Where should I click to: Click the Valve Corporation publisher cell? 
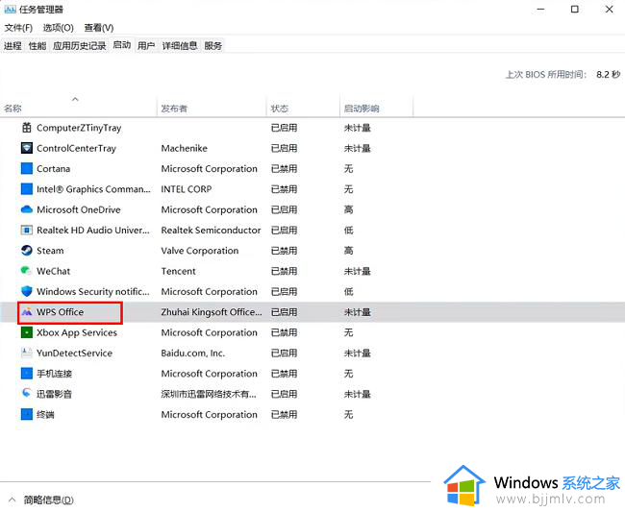pos(200,251)
